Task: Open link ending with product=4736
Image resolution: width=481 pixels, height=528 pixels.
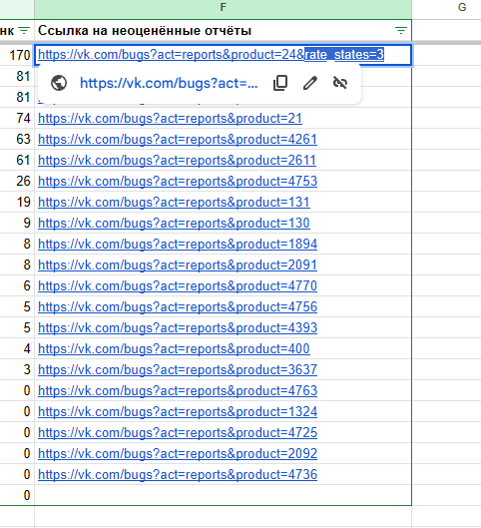Action: point(178,474)
